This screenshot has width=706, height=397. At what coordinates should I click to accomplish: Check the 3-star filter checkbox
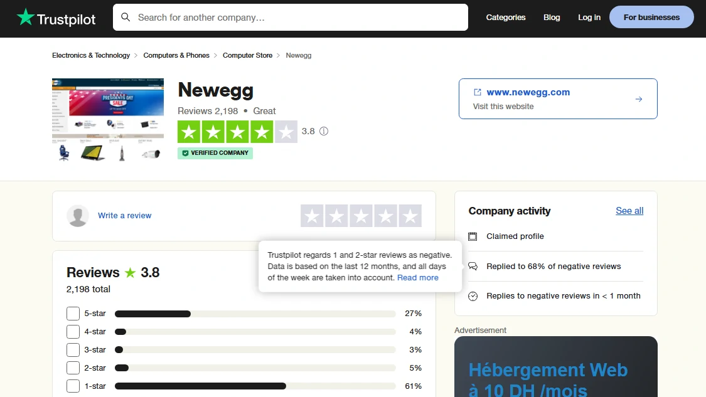tap(73, 350)
